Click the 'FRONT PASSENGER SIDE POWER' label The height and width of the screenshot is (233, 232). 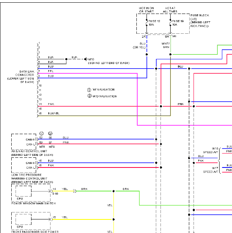pos(35,231)
